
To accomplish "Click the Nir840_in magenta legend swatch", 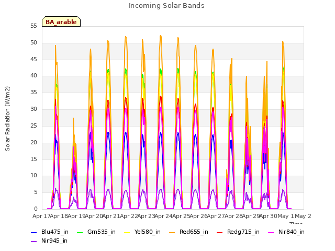I will [271, 232].
